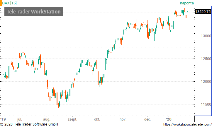Click the 'okt.' date axis label

(x=97, y=119)
